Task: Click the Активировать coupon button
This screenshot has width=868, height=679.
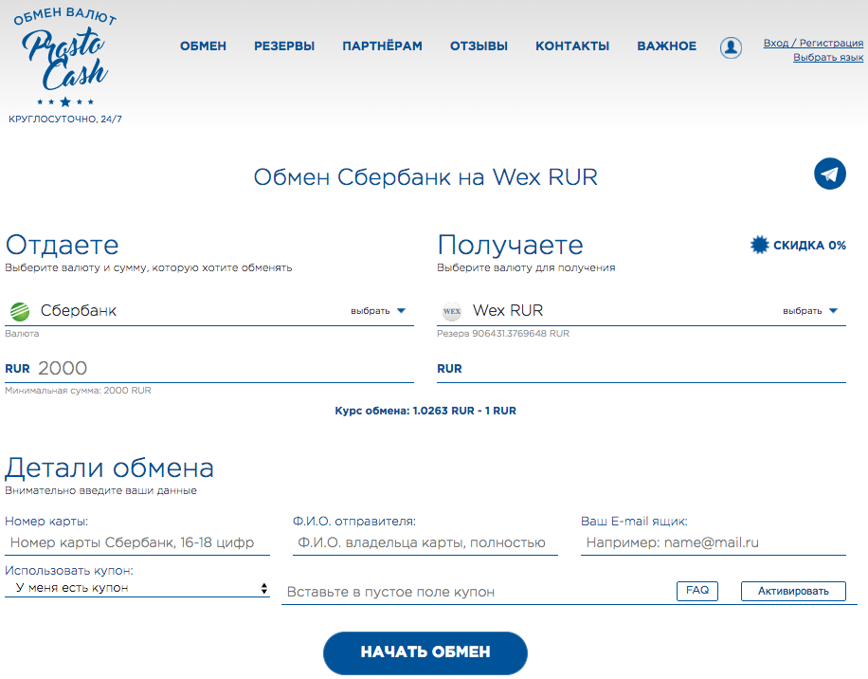Action: pos(793,591)
